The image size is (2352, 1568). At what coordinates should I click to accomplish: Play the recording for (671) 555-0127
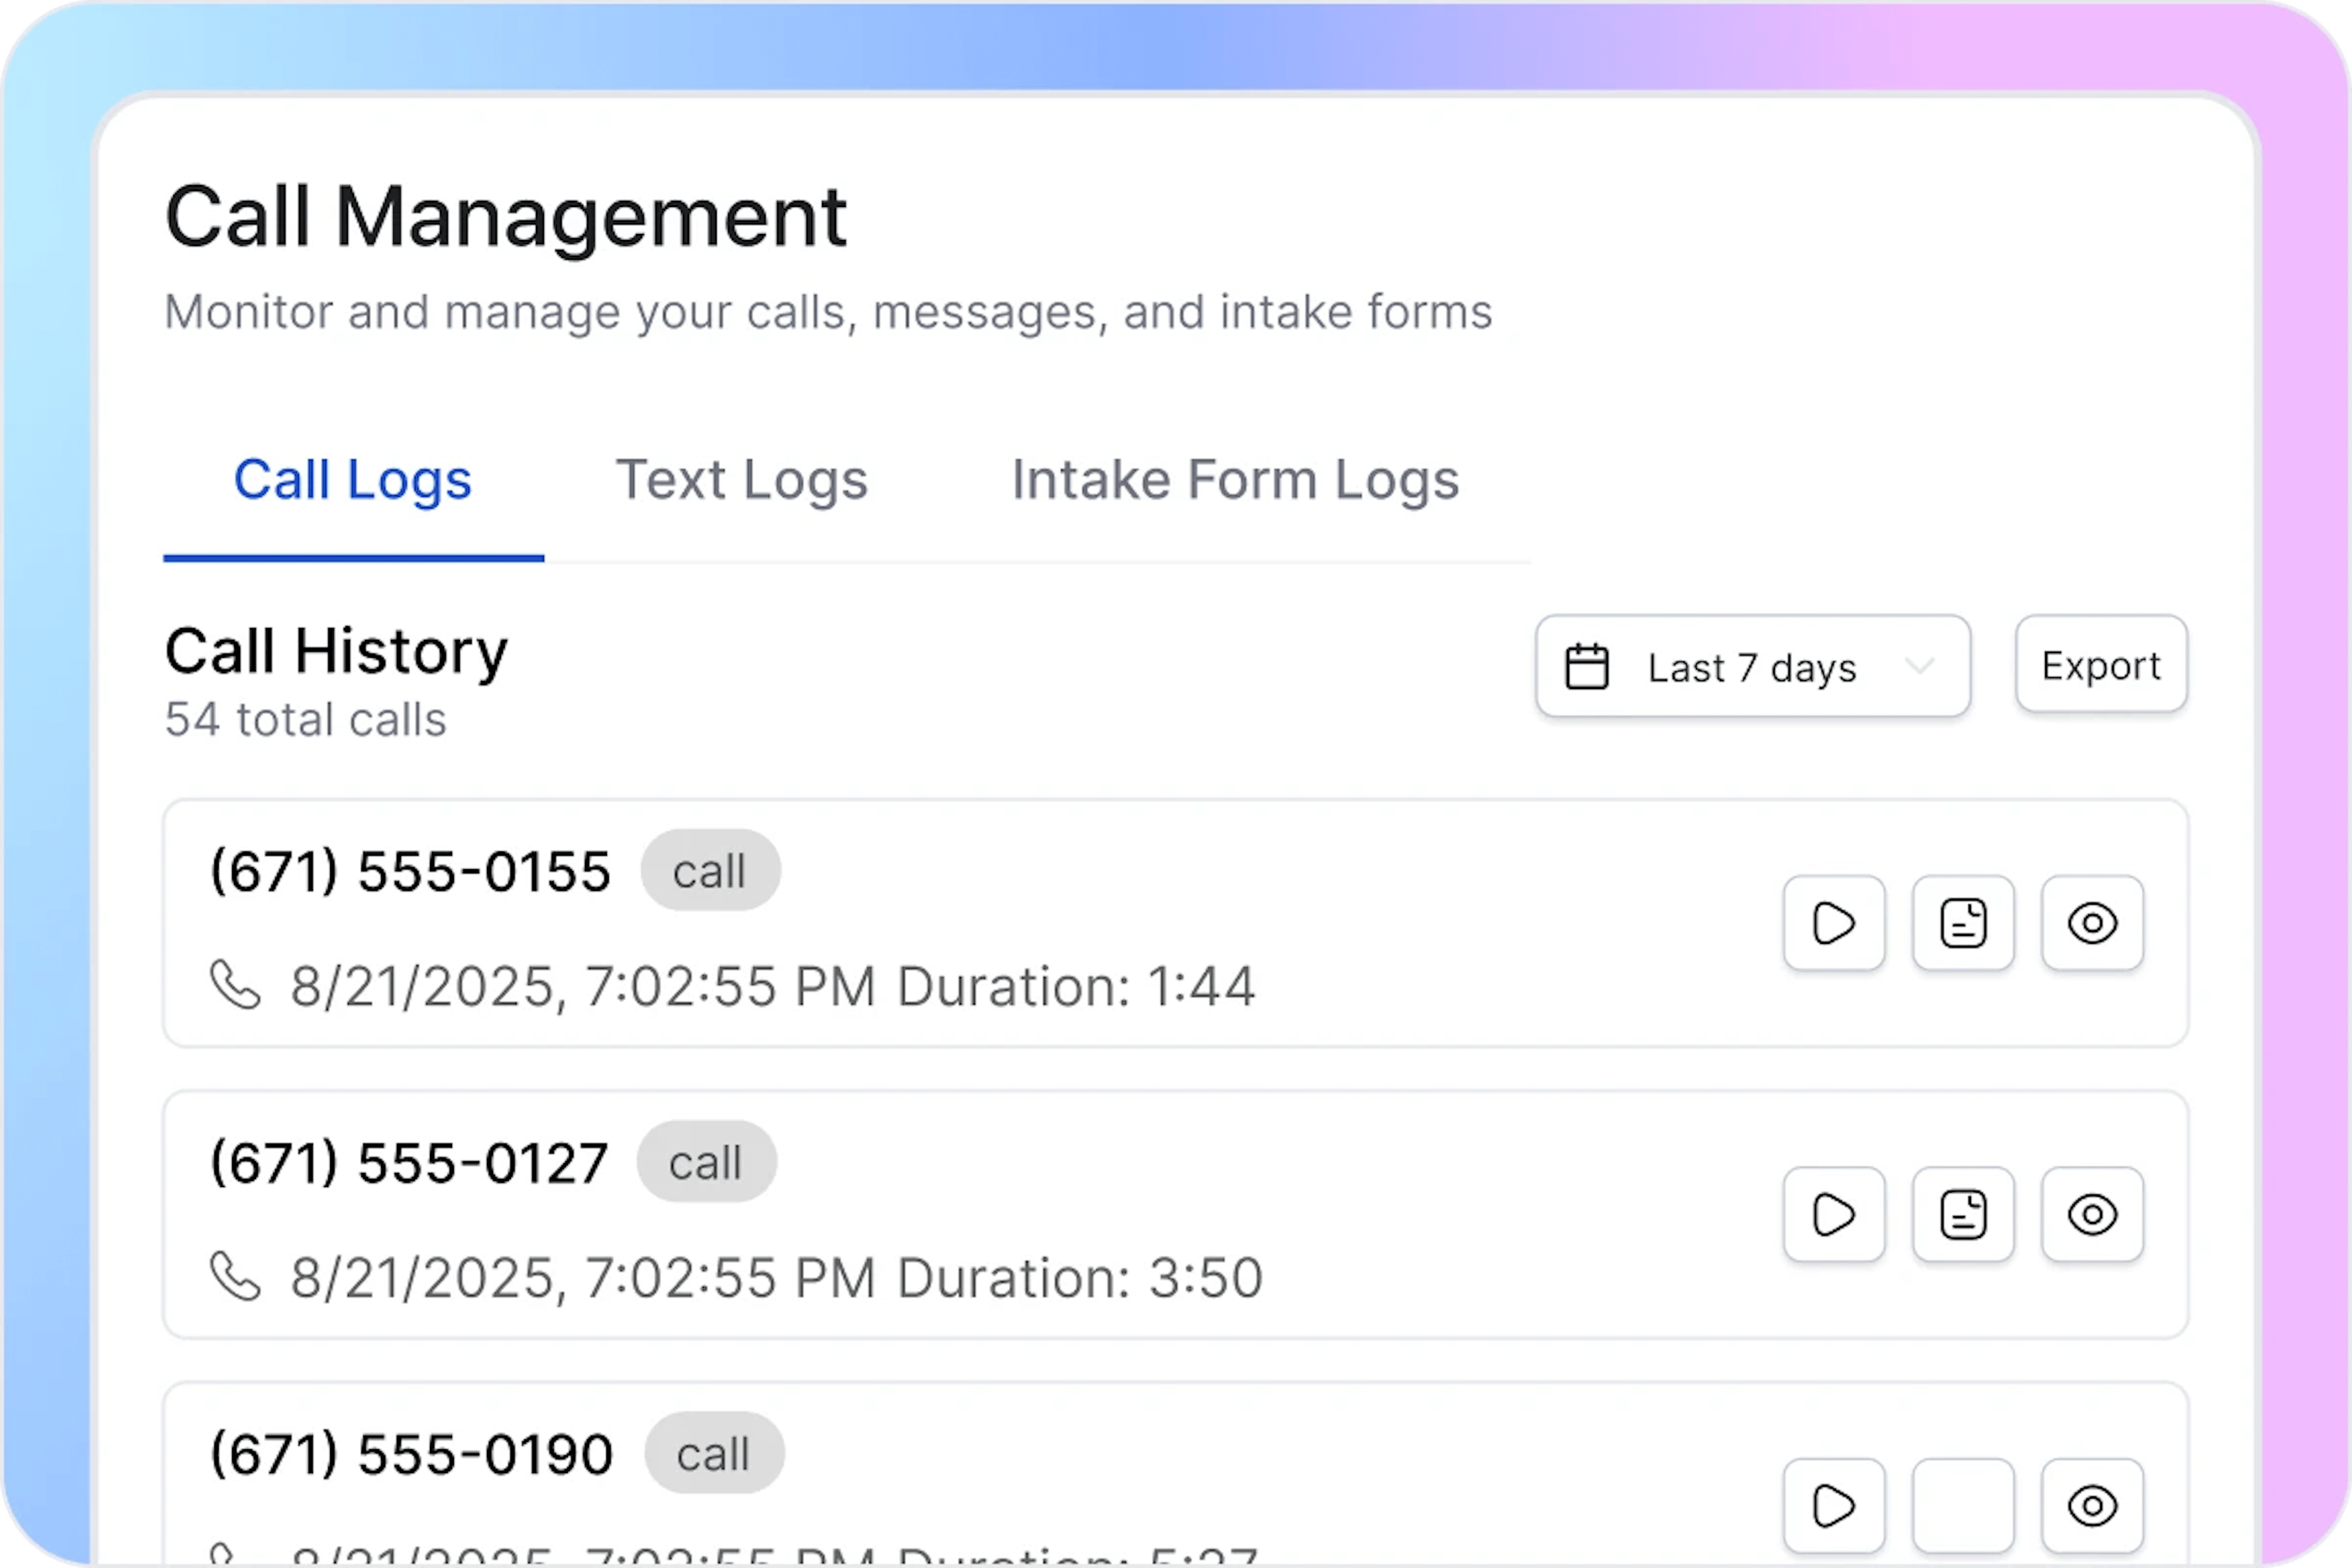[1833, 1214]
